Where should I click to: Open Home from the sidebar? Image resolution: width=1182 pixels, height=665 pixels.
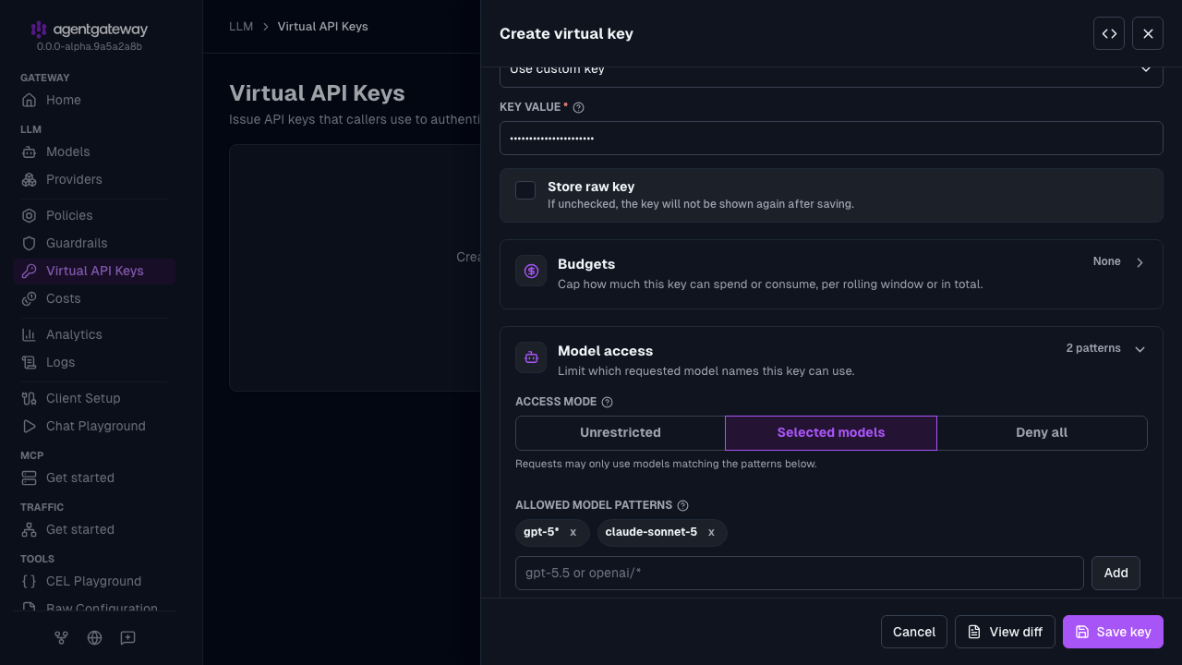click(x=94, y=100)
